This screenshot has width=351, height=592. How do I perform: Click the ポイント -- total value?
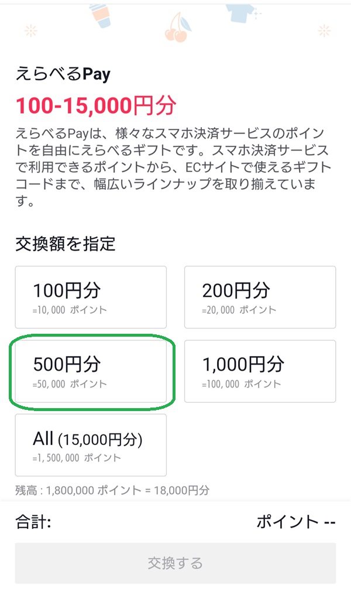pos(296,522)
